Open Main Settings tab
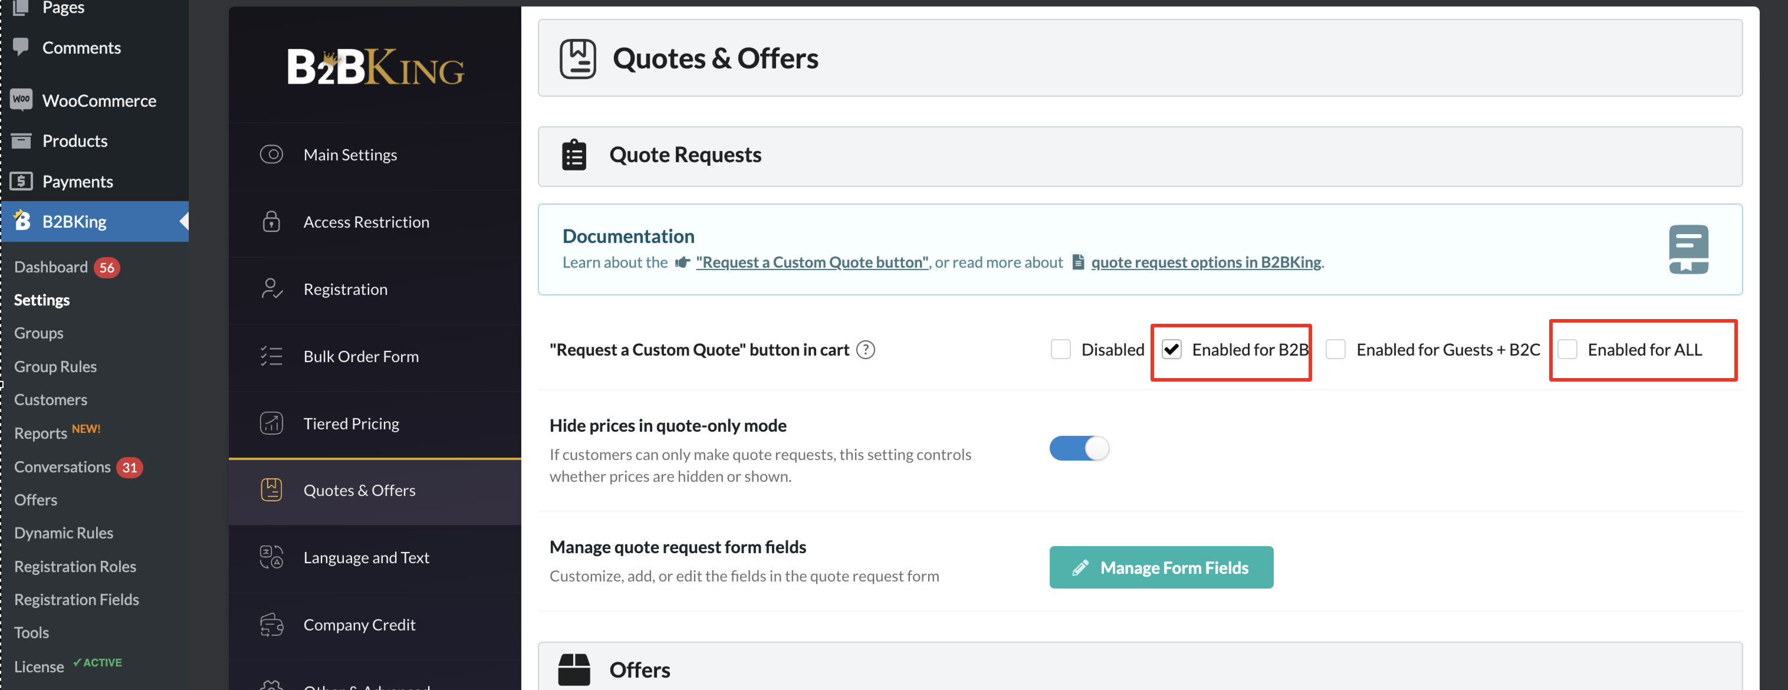 click(375, 155)
